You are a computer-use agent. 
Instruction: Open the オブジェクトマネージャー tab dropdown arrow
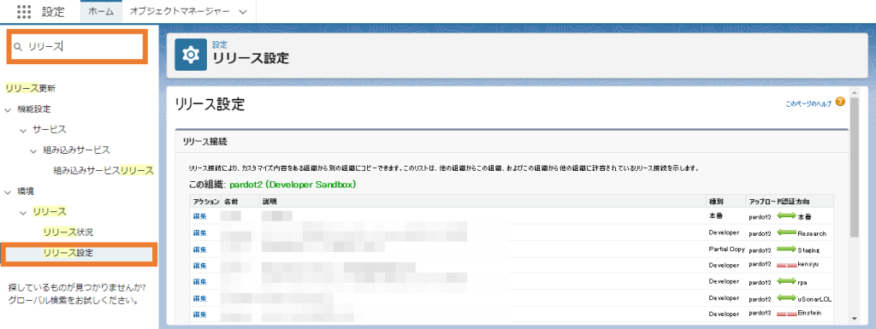[243, 12]
